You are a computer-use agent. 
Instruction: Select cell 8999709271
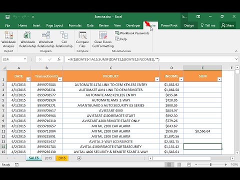click(46, 105)
